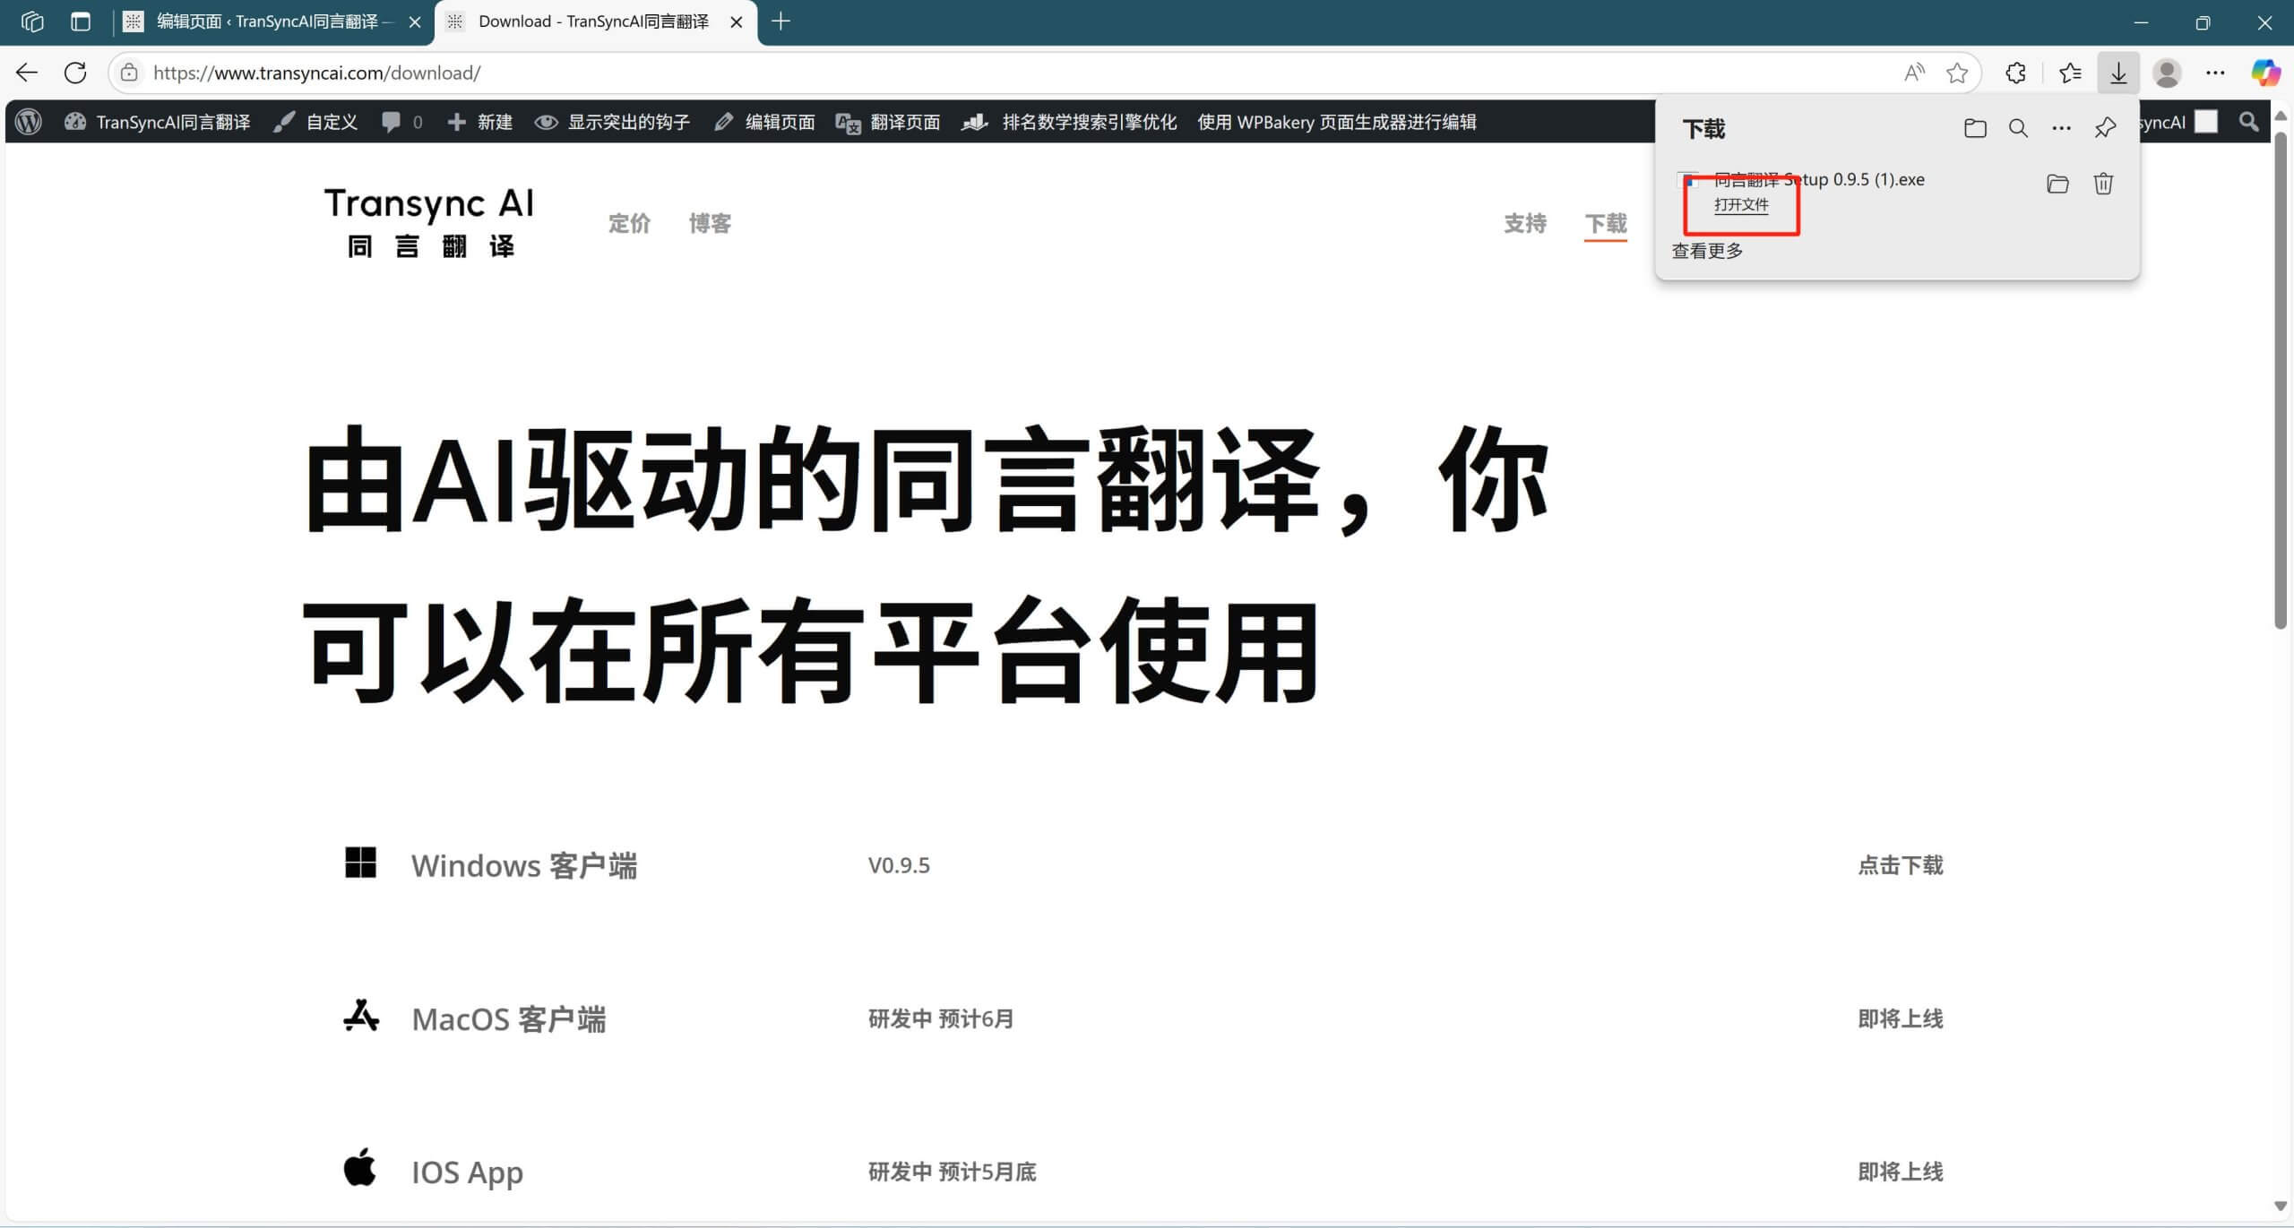This screenshot has height=1228, width=2294.
Task: Open downloads folder icon in panel header
Action: pyautogui.click(x=1975, y=128)
